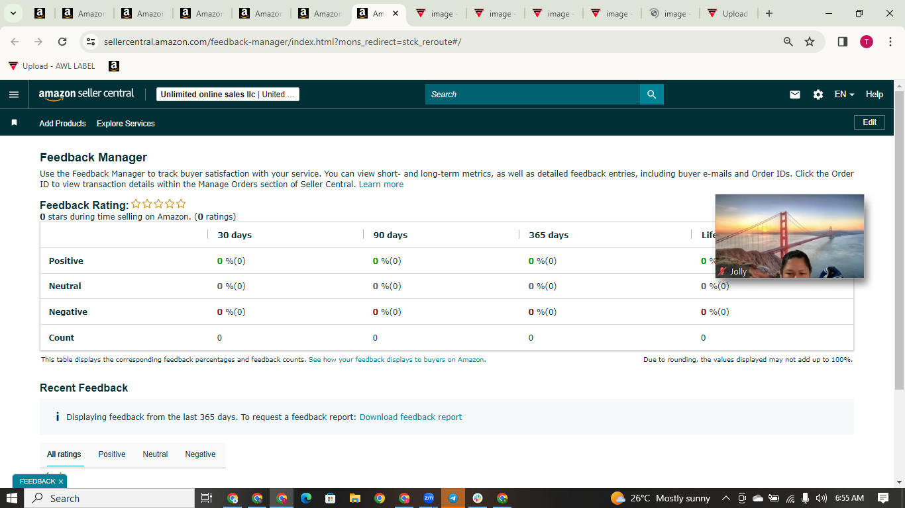Viewport: 905px width, 508px height.
Task: Open the Chrome profile avatar T
Action: pos(867,42)
